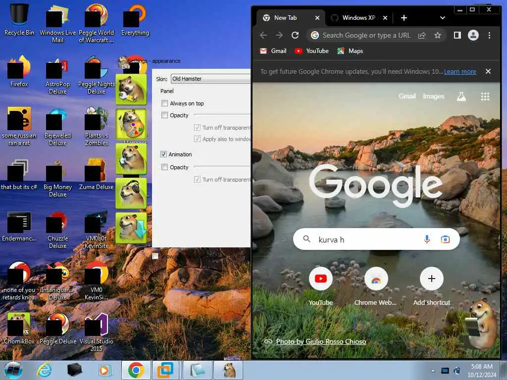Open the Recycle Bin desktop icon
This screenshot has width=507, height=380.
(19, 19)
